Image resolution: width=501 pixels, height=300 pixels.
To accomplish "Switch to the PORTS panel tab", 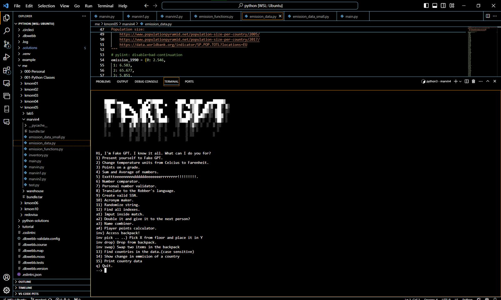I will (x=189, y=82).
